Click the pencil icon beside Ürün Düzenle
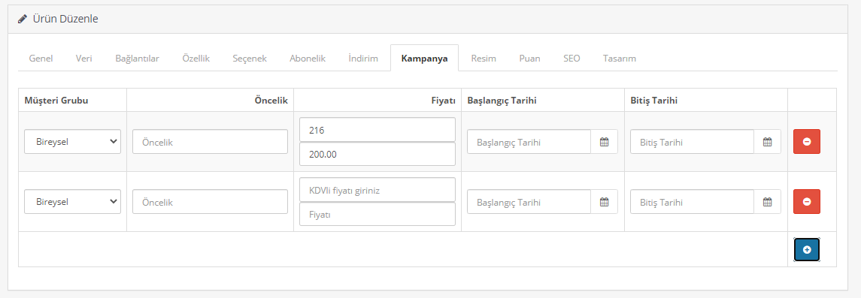 [x=22, y=20]
